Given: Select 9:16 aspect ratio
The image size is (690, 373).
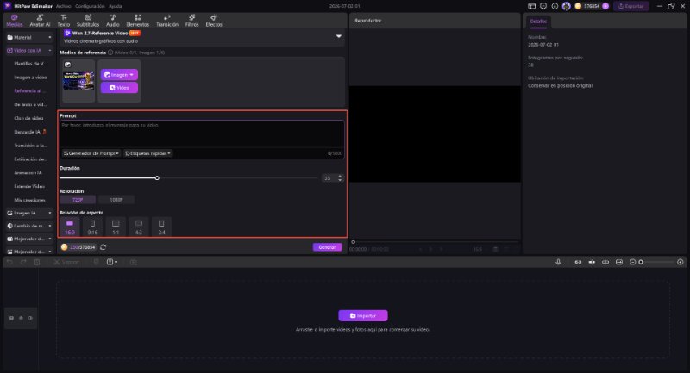Looking at the screenshot, I should tap(92, 227).
